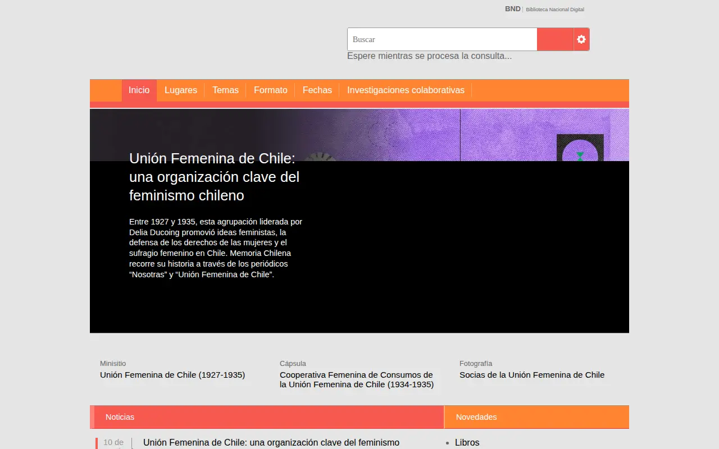Open cápsula Cooperativa Femenina de Consumos
The width and height of the screenshot is (719, 449).
click(x=357, y=379)
